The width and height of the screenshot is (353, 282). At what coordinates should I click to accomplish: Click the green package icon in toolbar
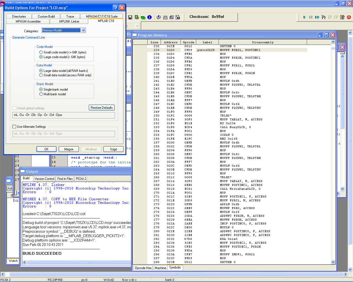pos(143,17)
